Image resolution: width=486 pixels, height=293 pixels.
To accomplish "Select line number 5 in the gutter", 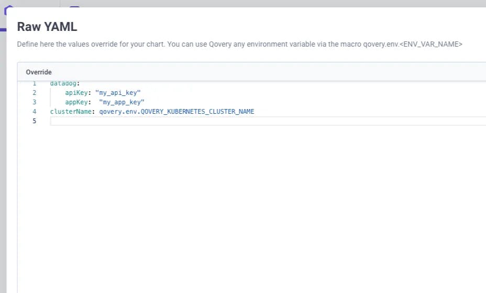I will pyautogui.click(x=35, y=121).
